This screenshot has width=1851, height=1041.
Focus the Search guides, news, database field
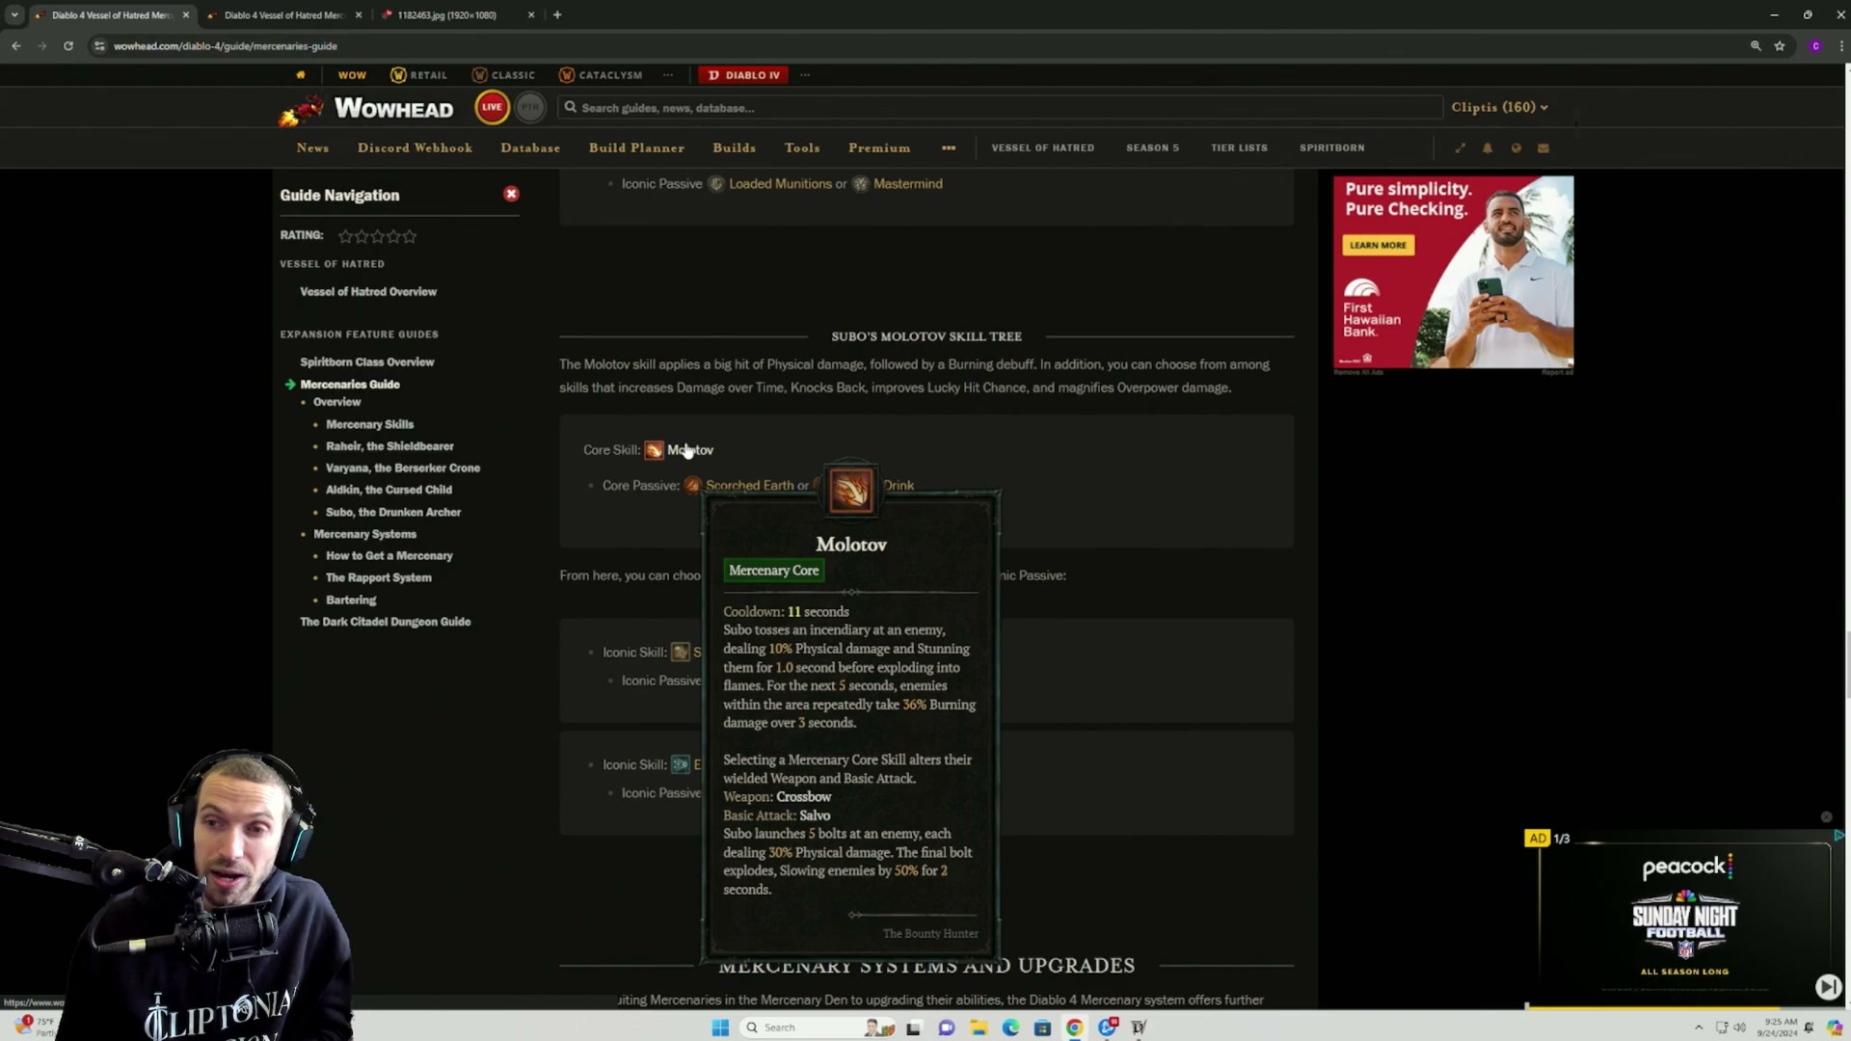(1000, 108)
